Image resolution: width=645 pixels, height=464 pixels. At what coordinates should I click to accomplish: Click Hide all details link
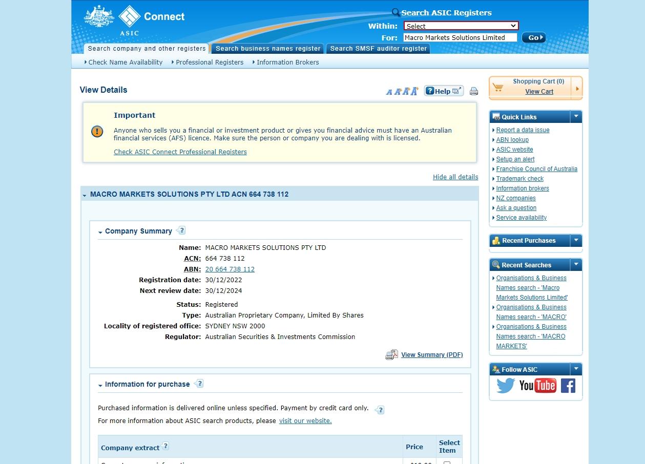tap(455, 177)
